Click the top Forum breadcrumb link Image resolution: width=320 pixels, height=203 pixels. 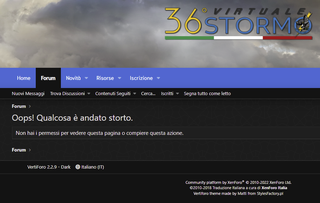click(x=19, y=106)
